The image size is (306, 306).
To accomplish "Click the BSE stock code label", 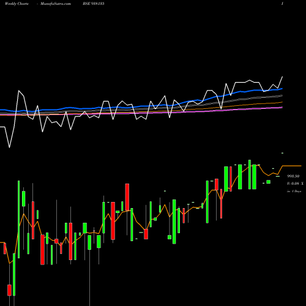I will pos(94,4).
